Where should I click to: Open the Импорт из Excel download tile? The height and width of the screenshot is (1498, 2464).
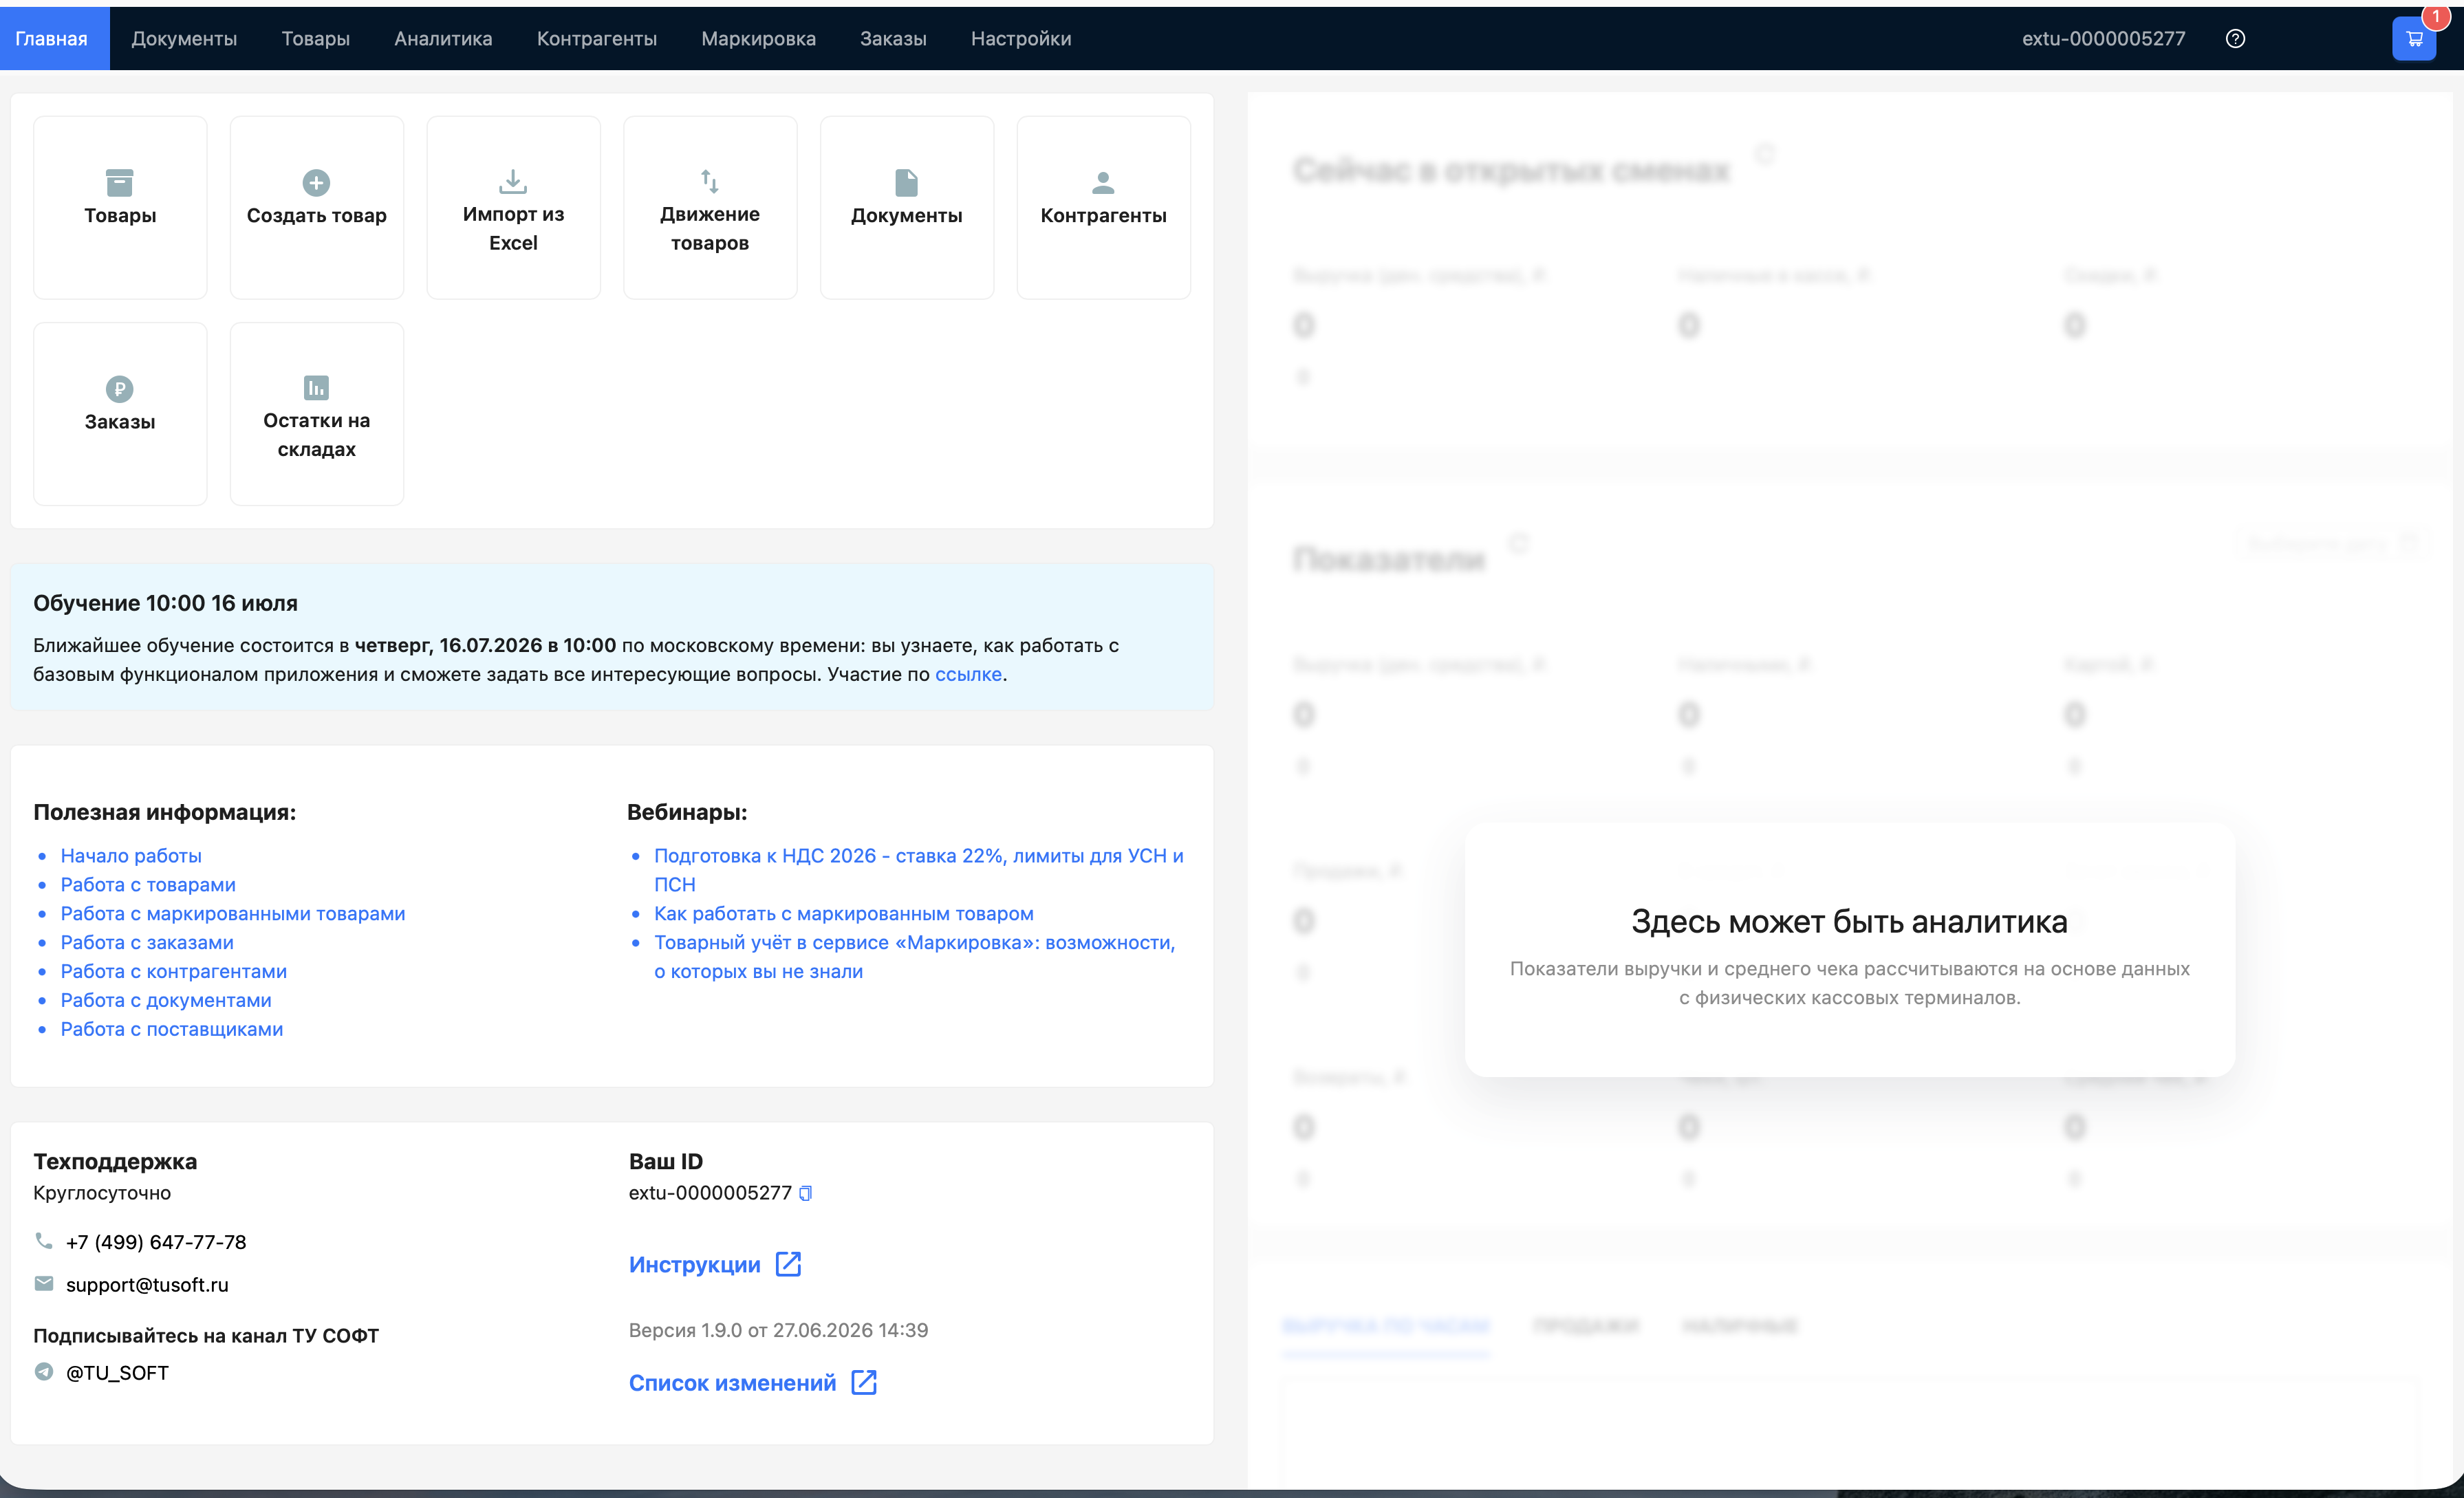point(513,207)
